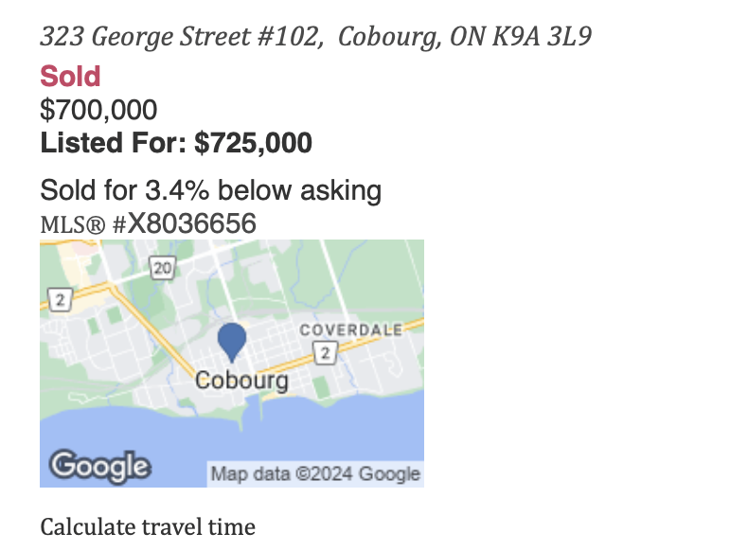748x551 pixels.
Task: Click the blue location pin on the map
Action: pyautogui.click(x=232, y=340)
